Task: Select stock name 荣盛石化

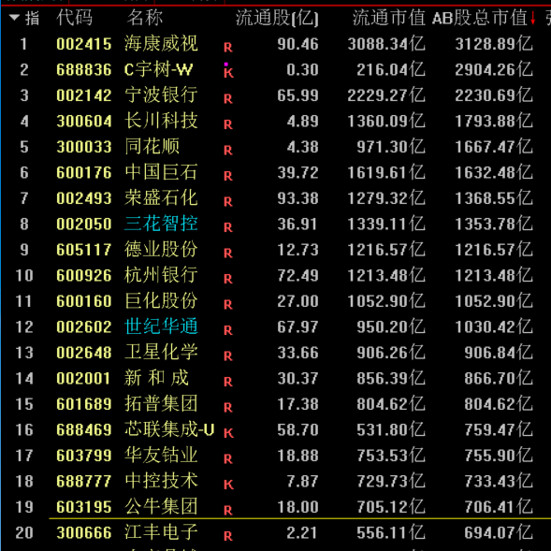Action: 161,197
